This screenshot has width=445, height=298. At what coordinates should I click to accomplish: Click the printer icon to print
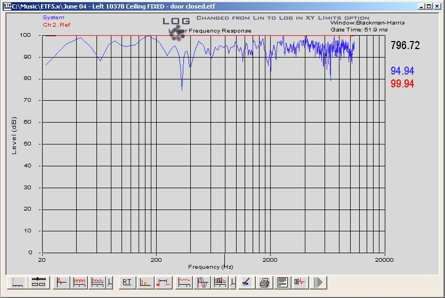[x=264, y=282]
